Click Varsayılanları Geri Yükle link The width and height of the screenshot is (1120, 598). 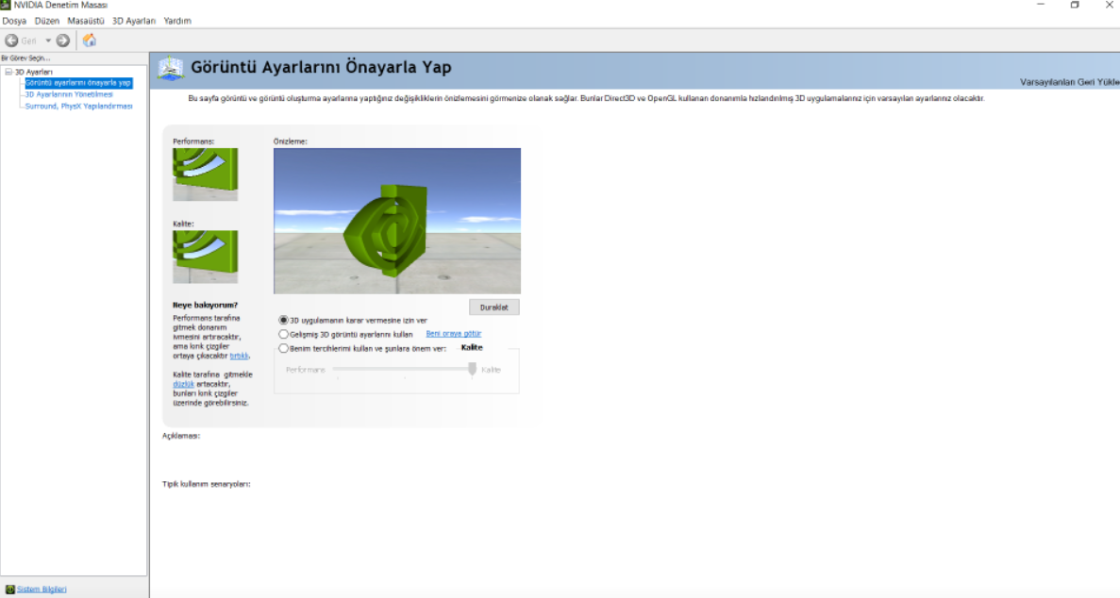coord(1069,82)
